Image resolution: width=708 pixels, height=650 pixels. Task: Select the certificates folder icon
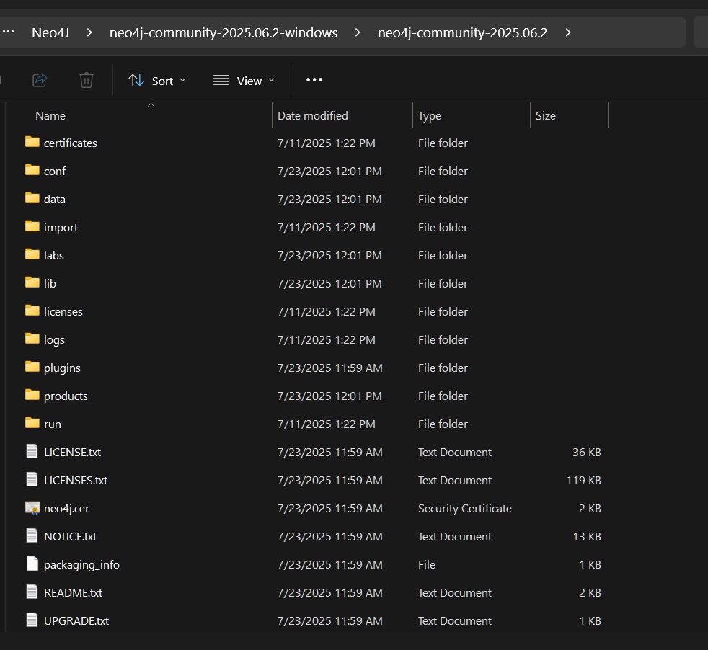32,142
